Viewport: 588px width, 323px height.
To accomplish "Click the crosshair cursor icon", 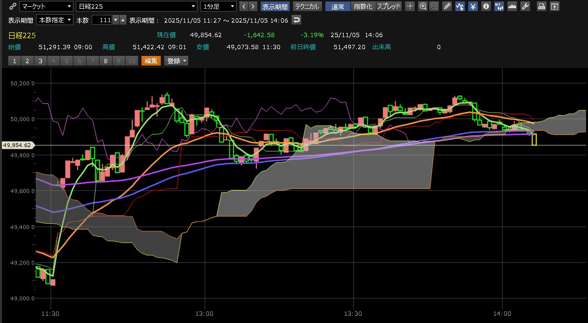I will point(410,6).
